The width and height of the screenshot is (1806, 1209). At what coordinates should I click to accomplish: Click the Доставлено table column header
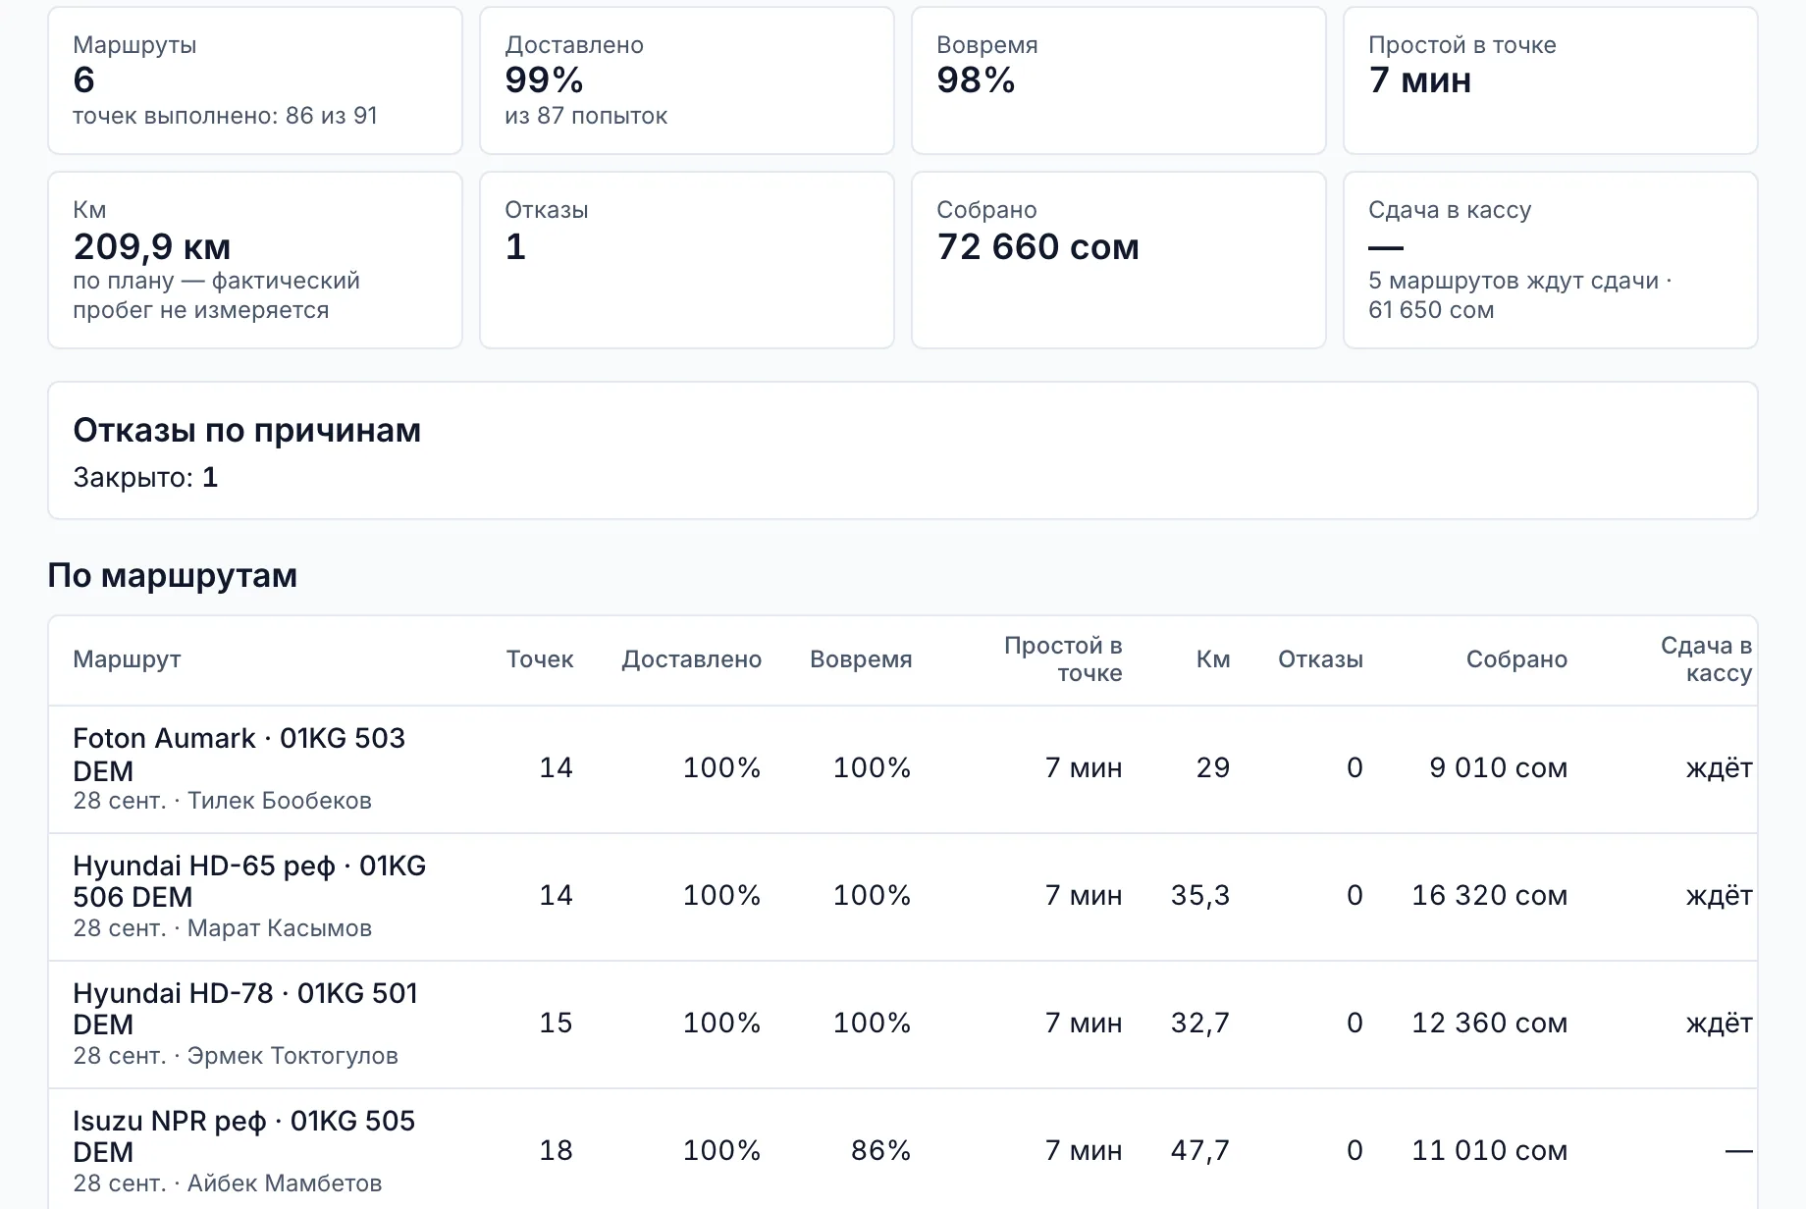692,659
